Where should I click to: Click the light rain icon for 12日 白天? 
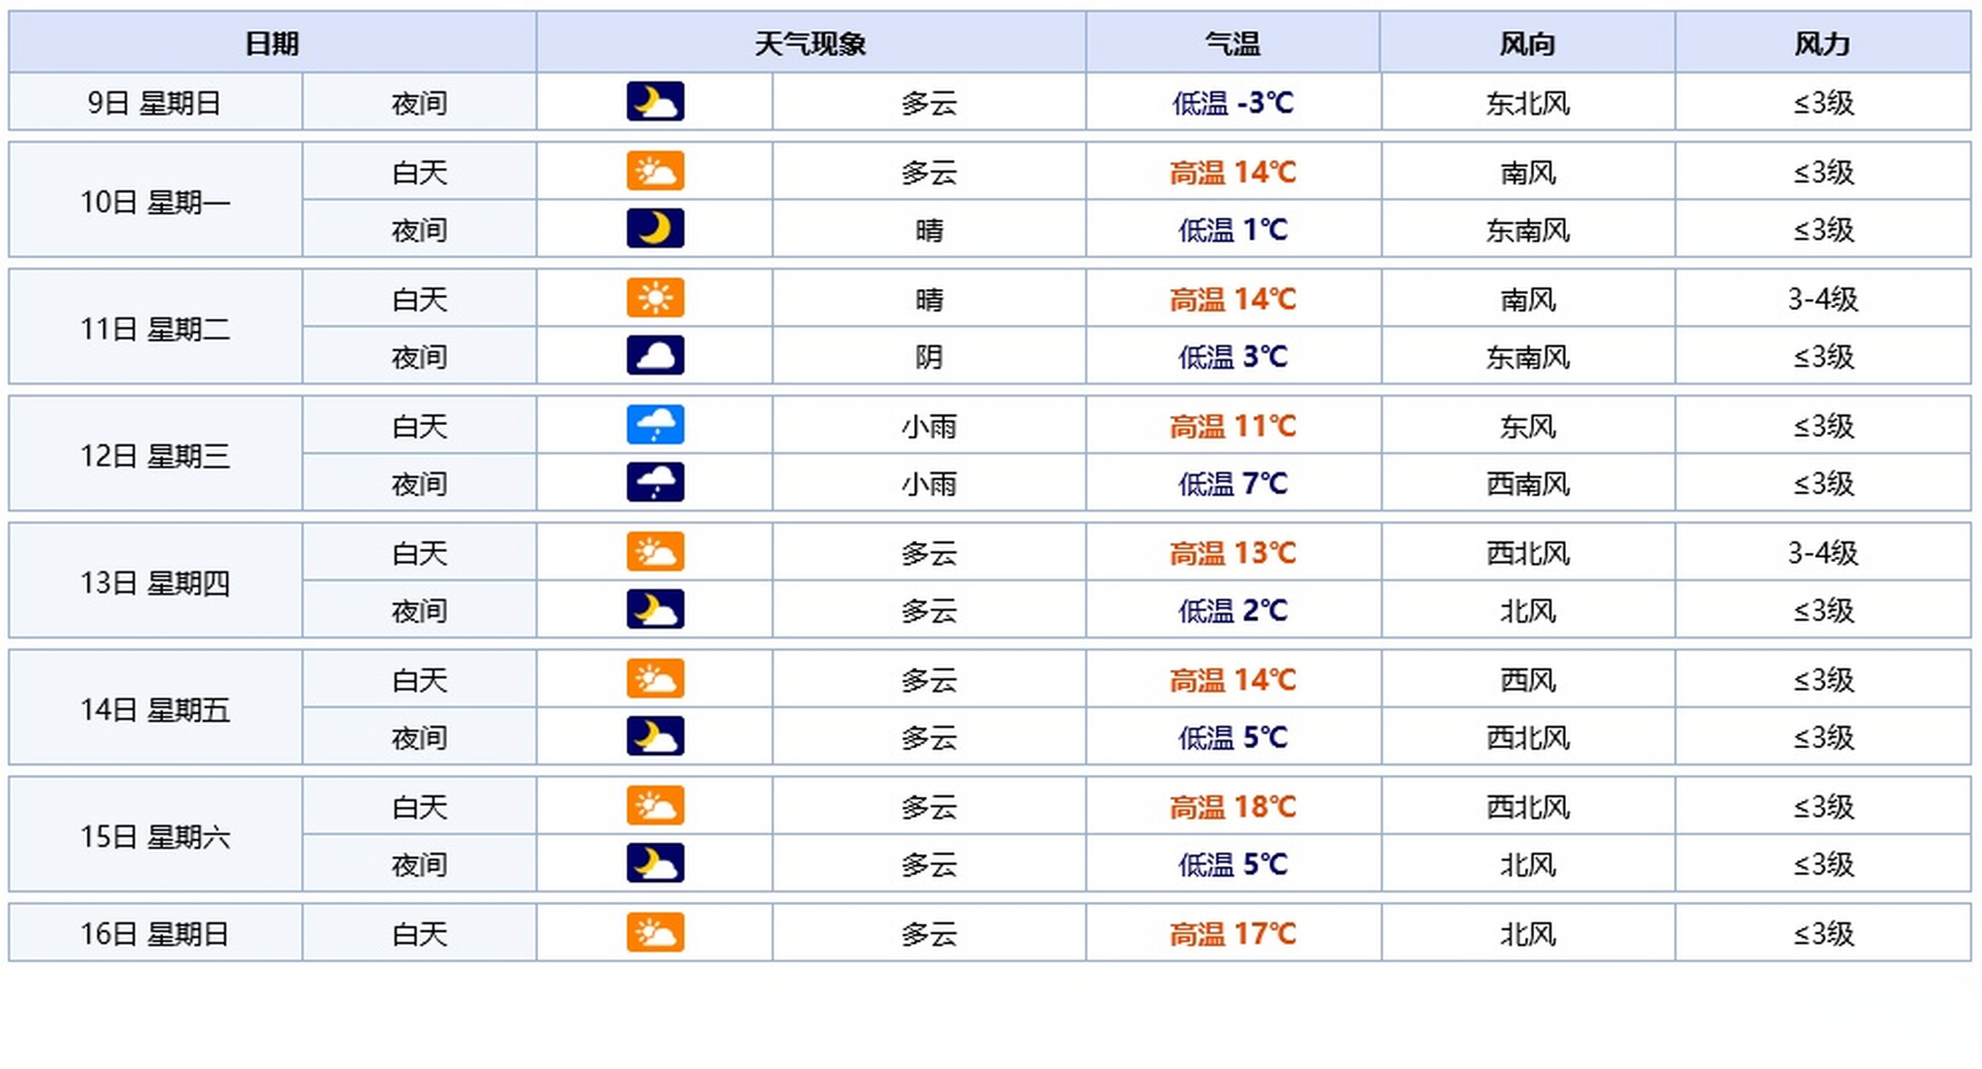655,425
